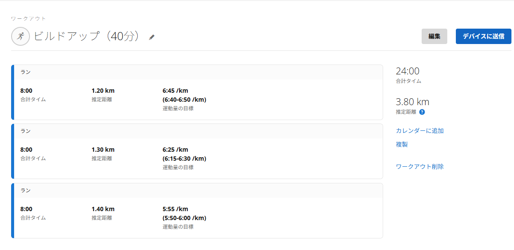This screenshot has height=250, width=514.
Task: Click the ワークアウト breadcrumb label
Action: [29, 18]
